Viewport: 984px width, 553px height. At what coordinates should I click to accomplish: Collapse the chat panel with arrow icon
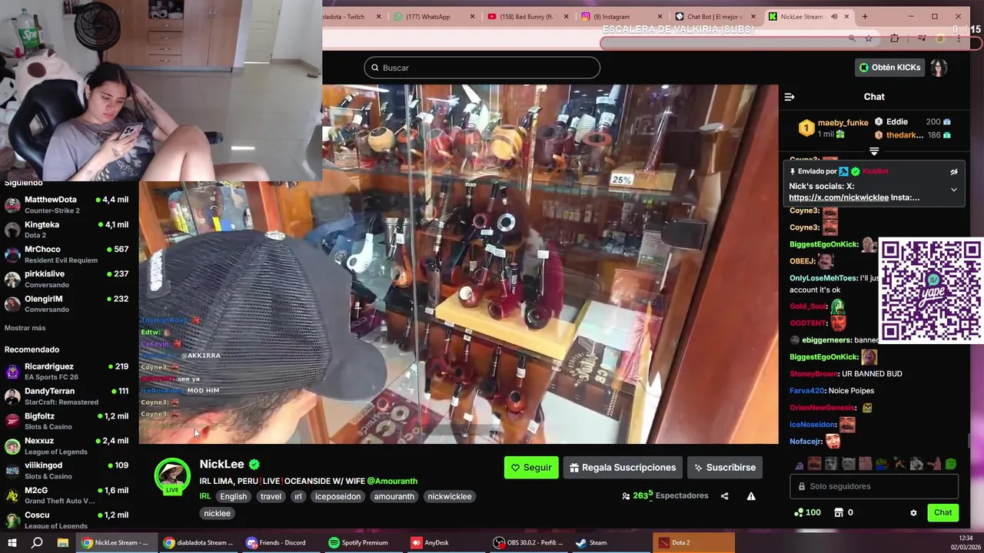790,97
